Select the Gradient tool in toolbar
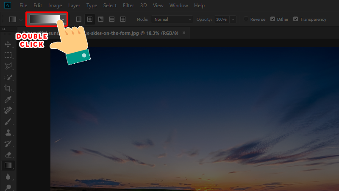339x191 pixels. tap(8, 166)
